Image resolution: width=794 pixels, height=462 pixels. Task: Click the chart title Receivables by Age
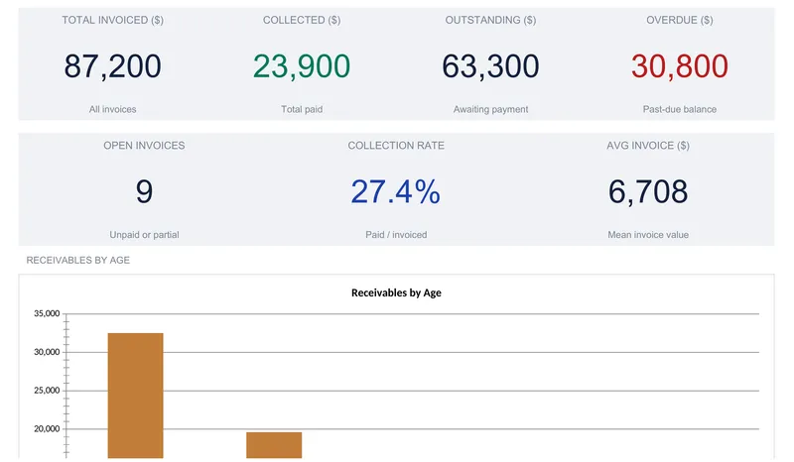(396, 292)
